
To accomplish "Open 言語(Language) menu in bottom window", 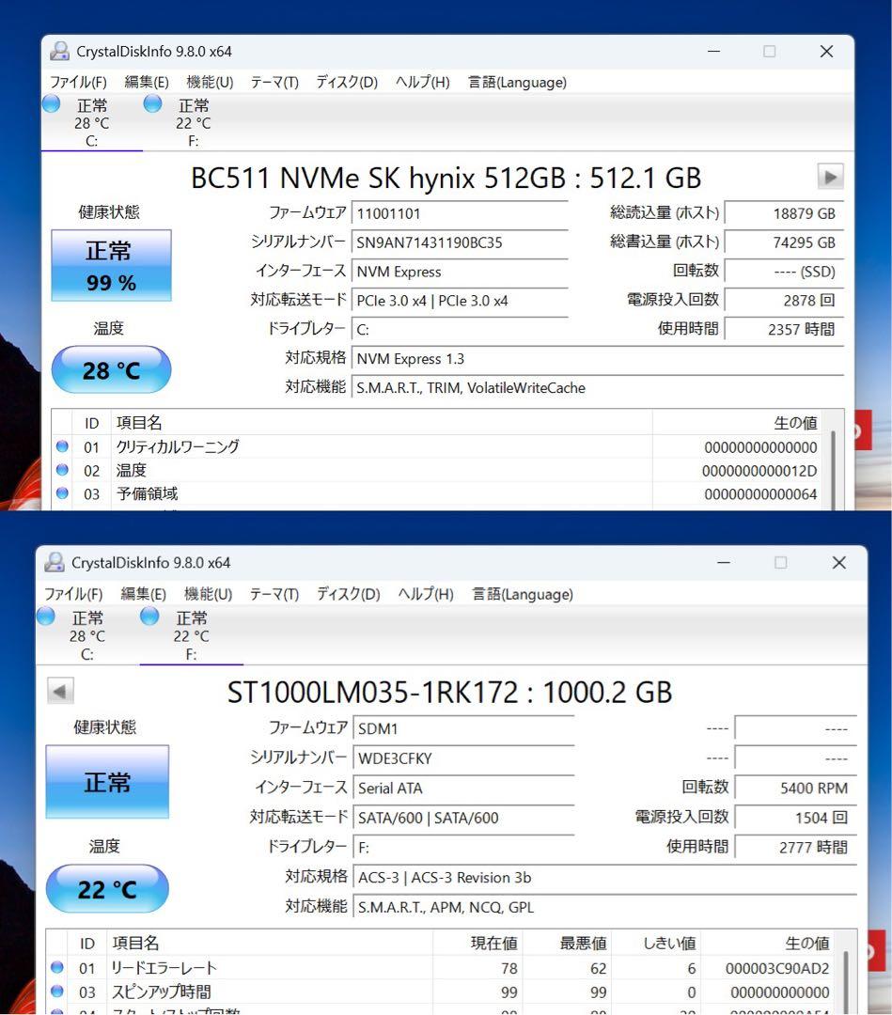I will click(x=523, y=594).
